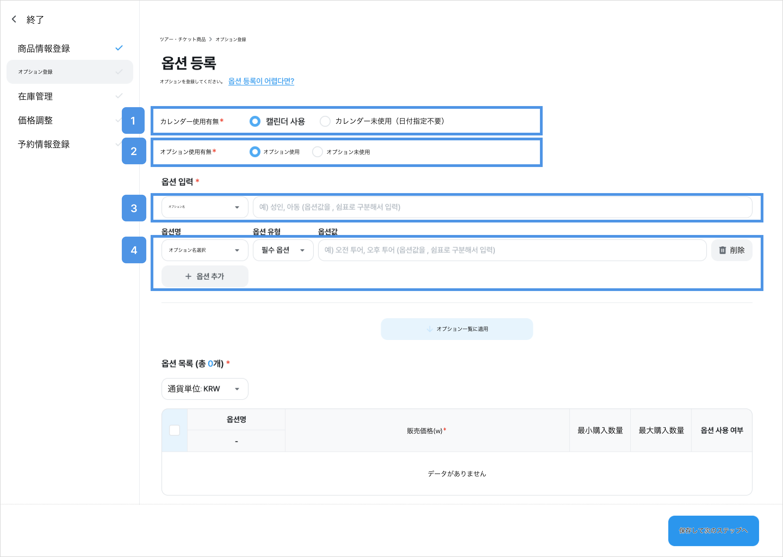Click 옵션 목록 (총 0개) section label
Screen dimensions: 783x557
192,364
